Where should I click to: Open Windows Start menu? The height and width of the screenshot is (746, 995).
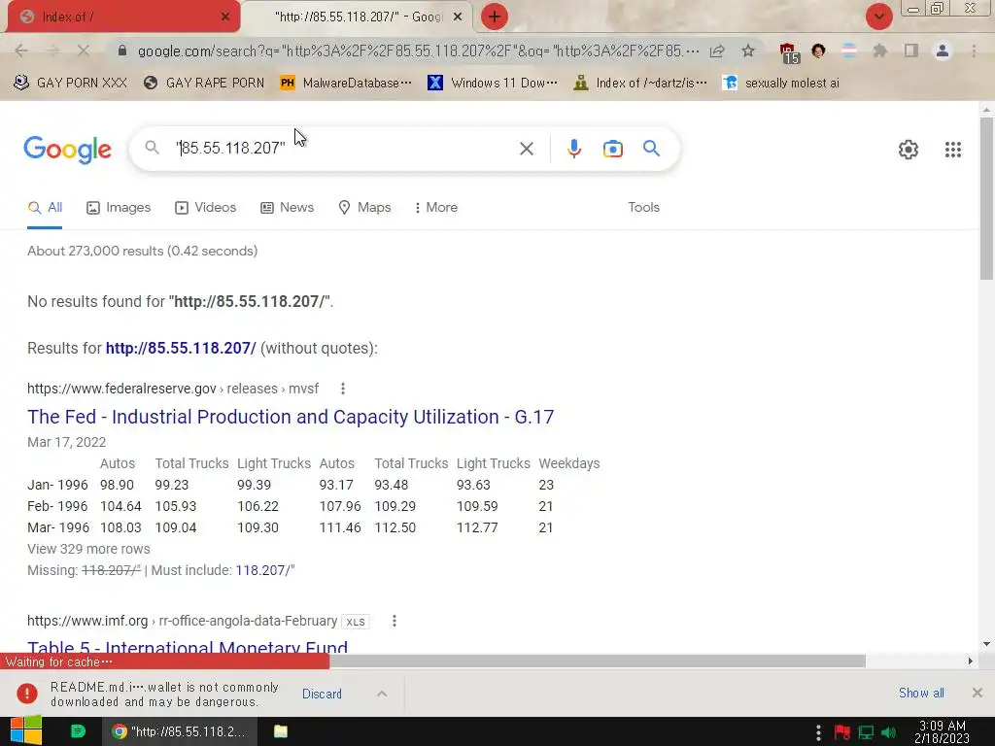coord(26,731)
